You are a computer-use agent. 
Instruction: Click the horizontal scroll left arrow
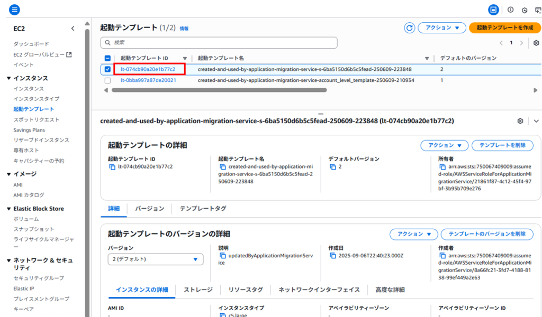(106, 90)
